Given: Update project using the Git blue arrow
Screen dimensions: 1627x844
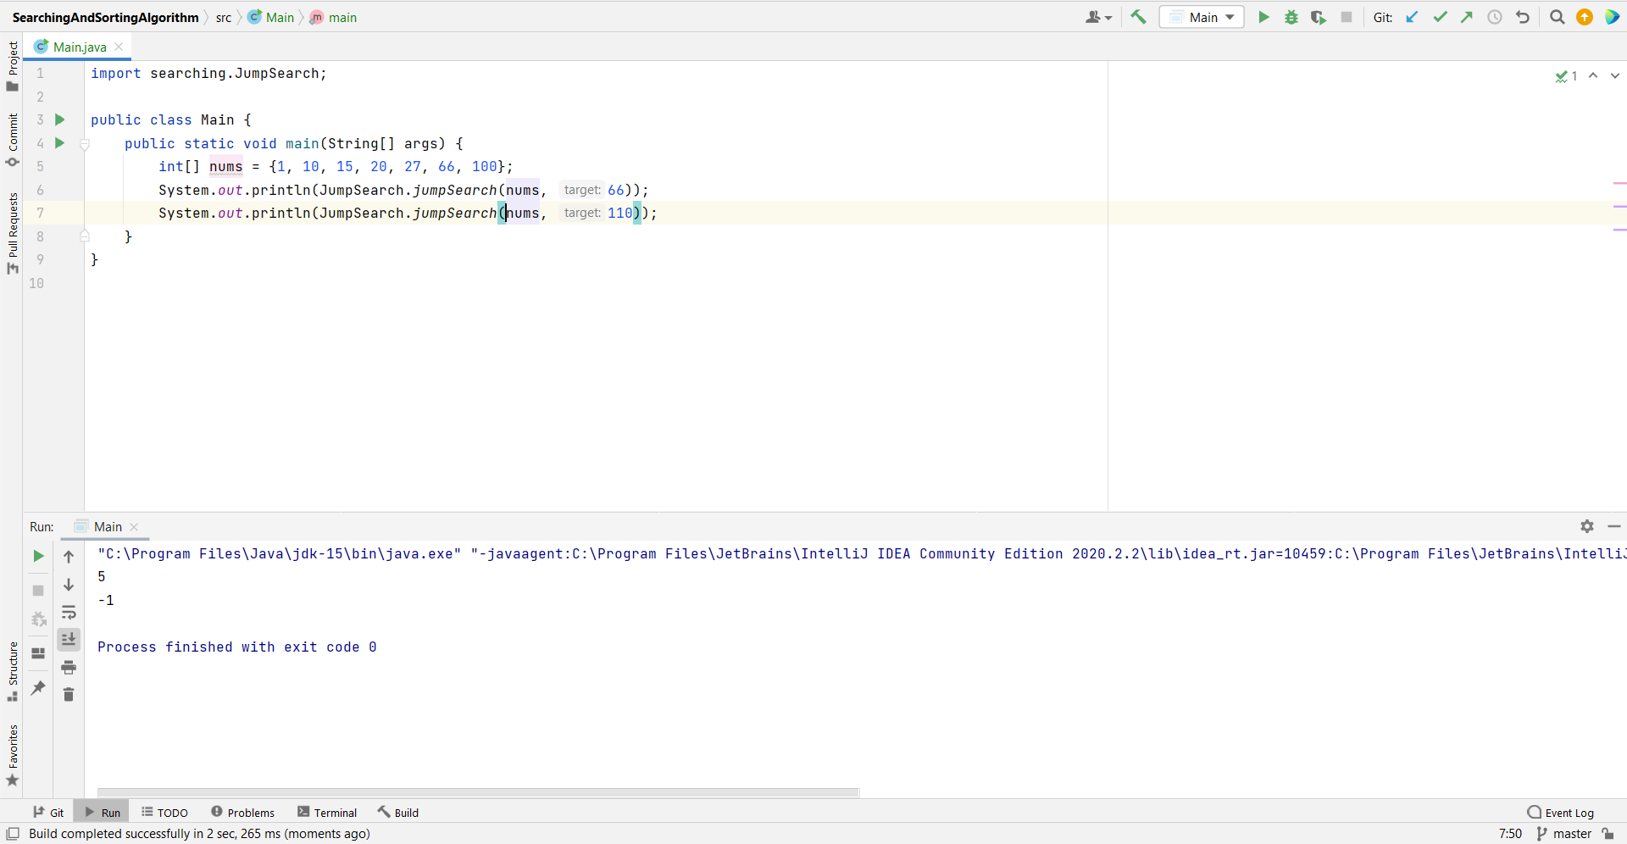Looking at the screenshot, I should tap(1412, 17).
